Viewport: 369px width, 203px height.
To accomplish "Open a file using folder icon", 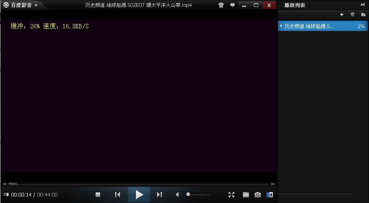I will click(246, 195).
